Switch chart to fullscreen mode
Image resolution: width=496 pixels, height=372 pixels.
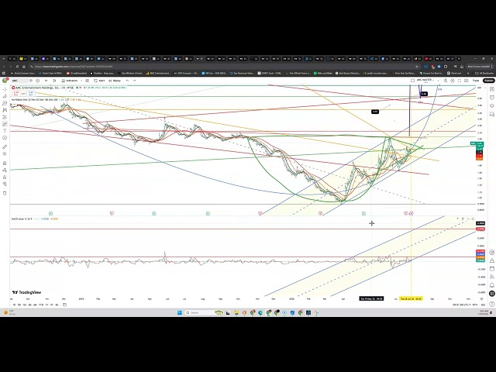pos(460,81)
